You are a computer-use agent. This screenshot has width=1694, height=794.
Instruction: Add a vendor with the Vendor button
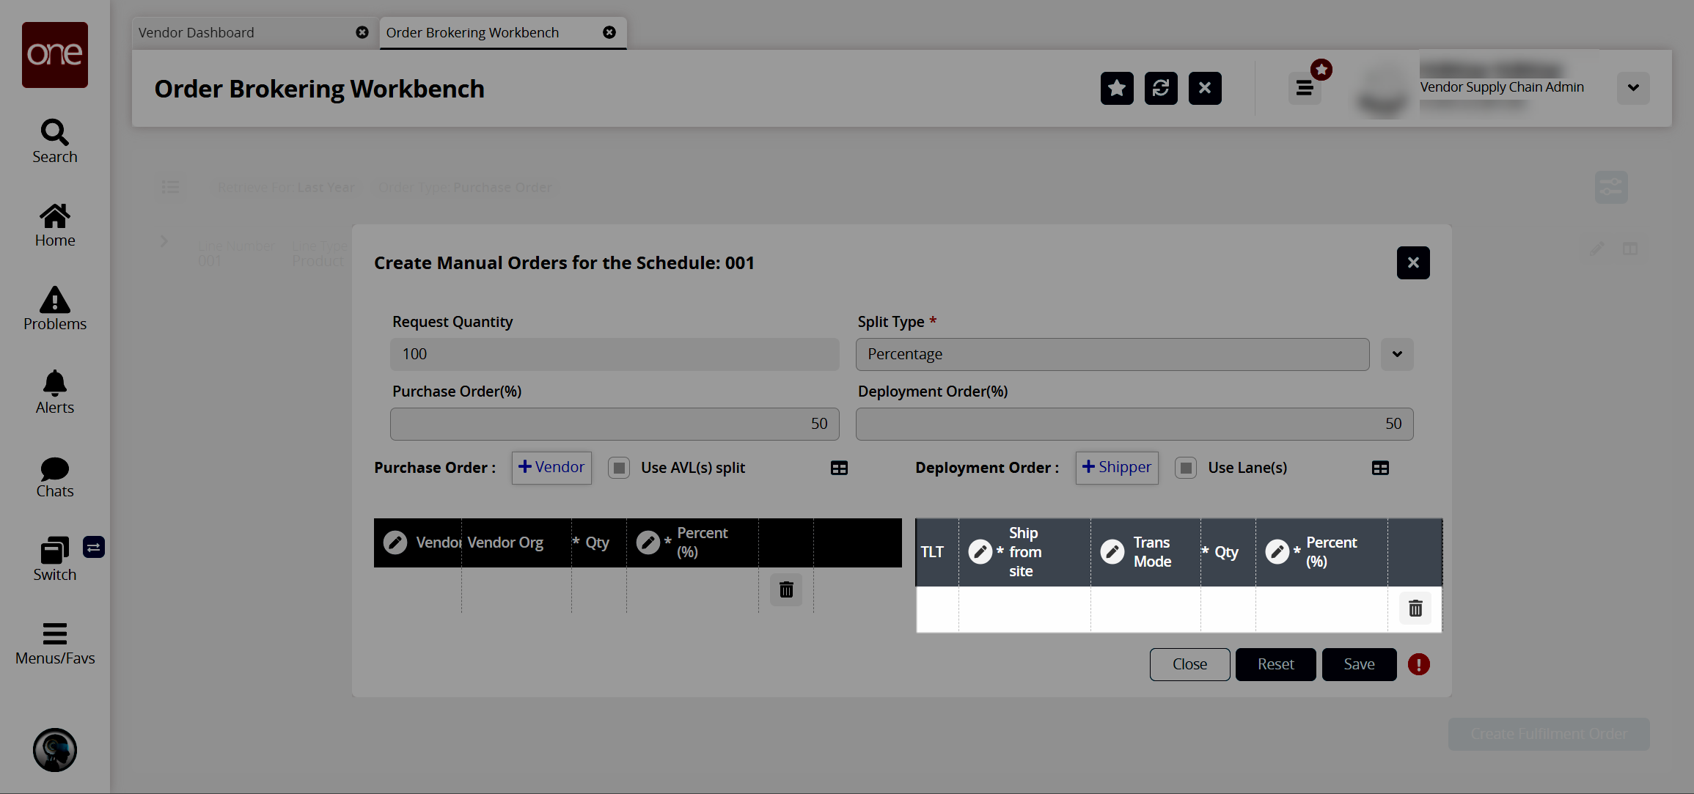point(551,468)
